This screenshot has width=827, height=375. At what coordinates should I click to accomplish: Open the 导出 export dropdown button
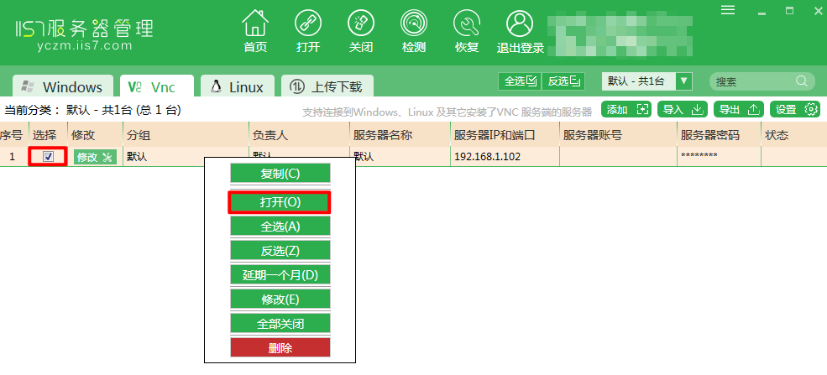pos(738,109)
